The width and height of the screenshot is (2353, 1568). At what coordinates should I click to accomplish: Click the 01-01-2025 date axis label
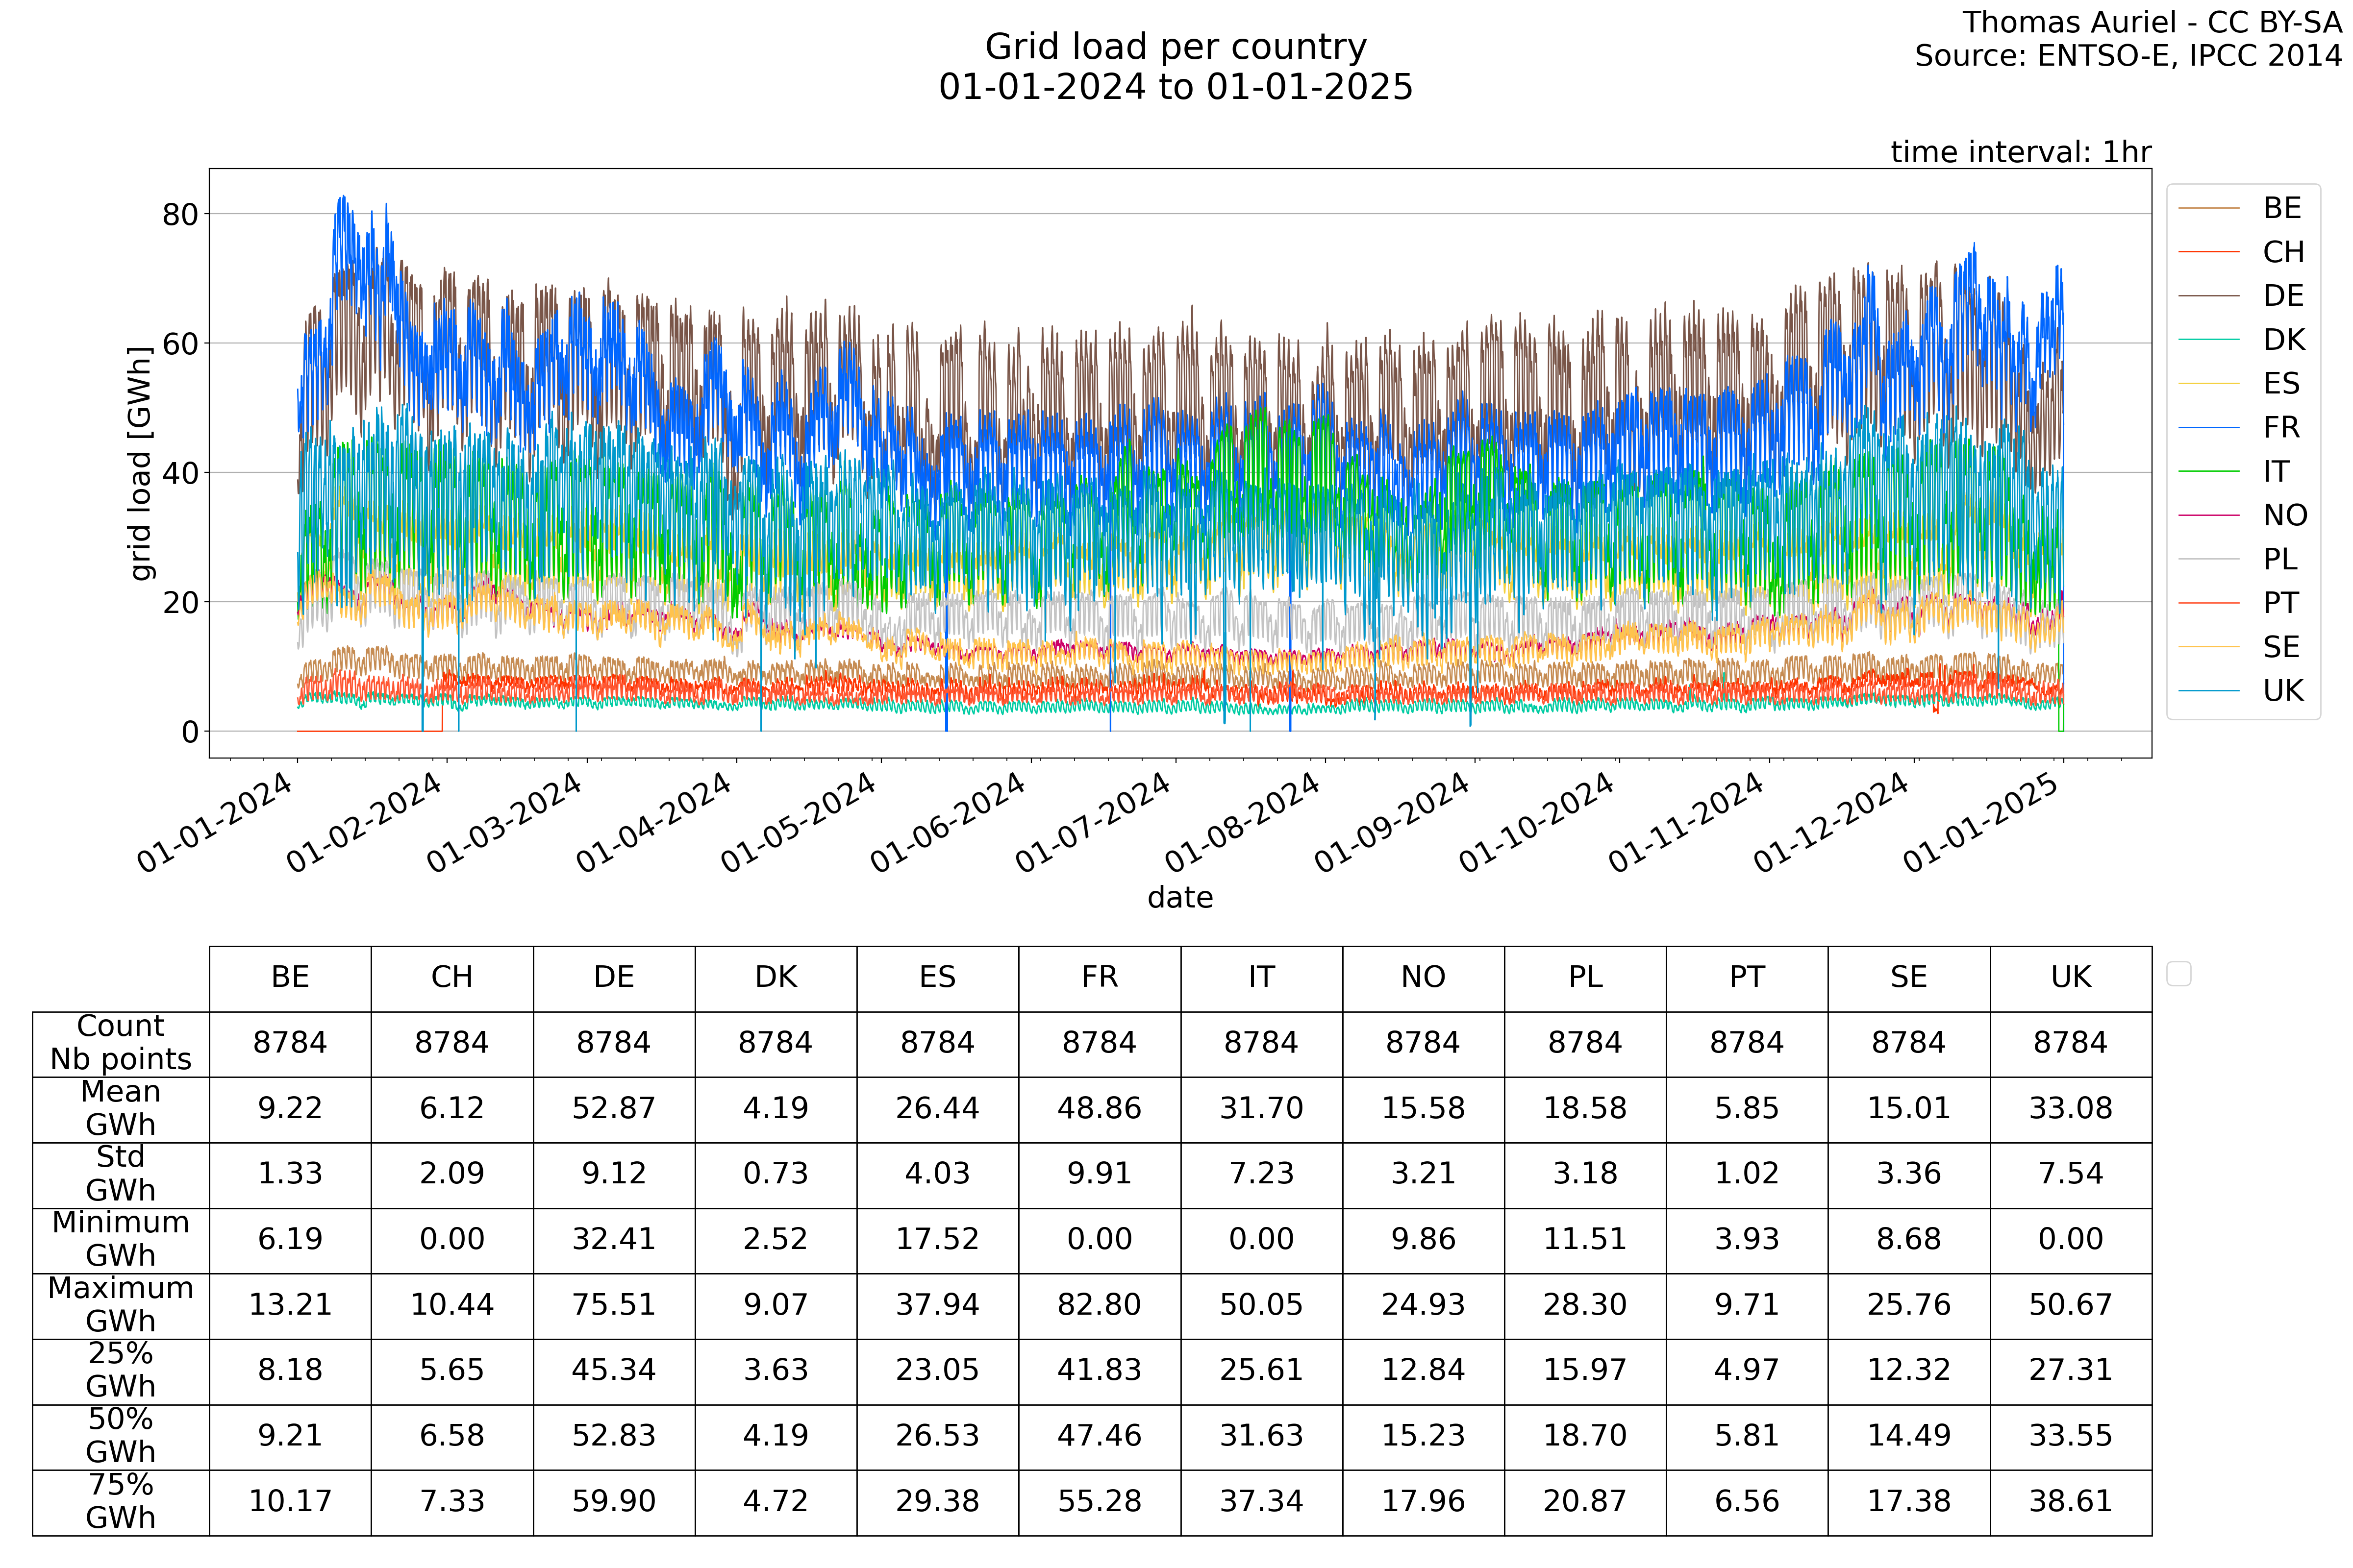click(x=1980, y=823)
